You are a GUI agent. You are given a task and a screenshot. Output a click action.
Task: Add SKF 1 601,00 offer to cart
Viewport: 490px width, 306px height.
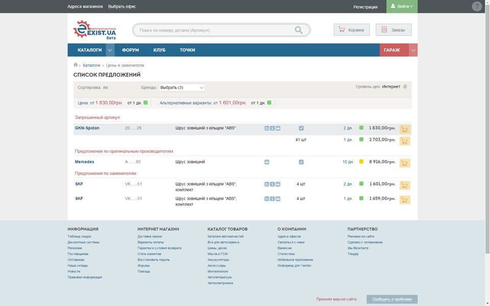pyautogui.click(x=405, y=186)
